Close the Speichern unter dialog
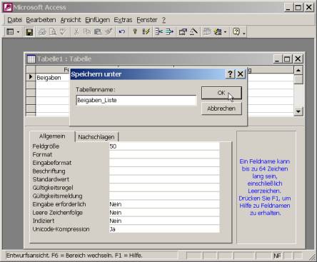Screen dimensions: 317x262 coord(241,74)
